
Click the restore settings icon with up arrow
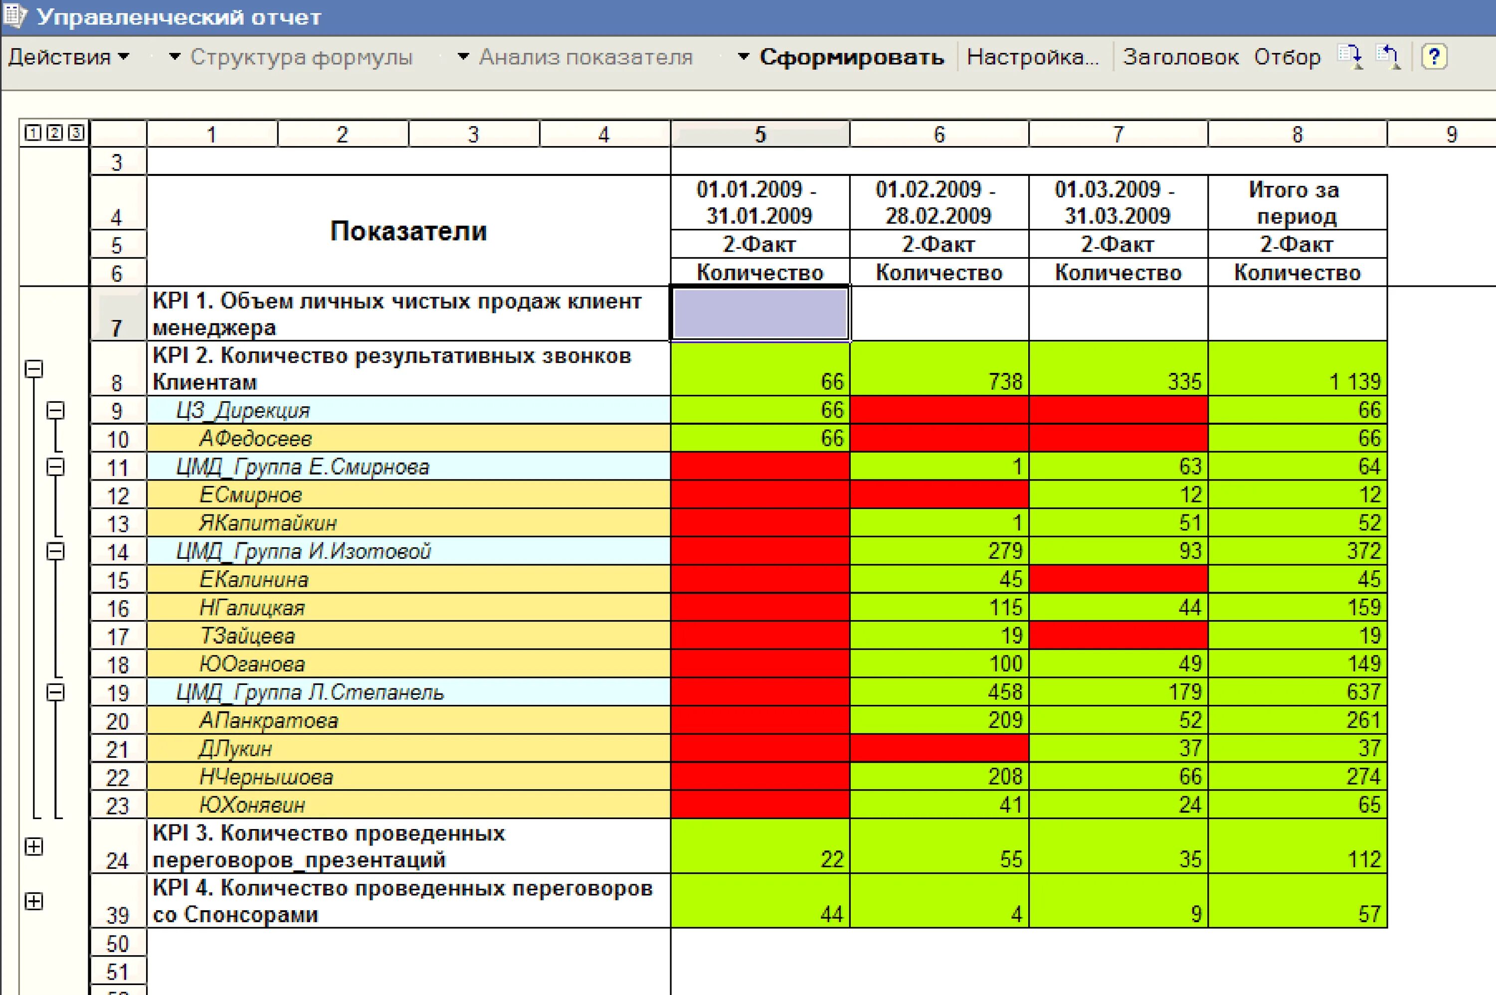tap(1387, 56)
